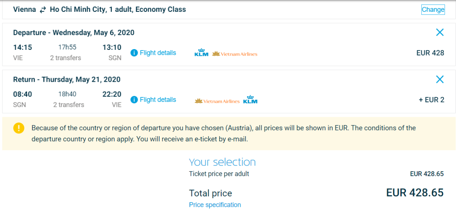Click the + EUR 2 return fare

[x=431, y=100]
